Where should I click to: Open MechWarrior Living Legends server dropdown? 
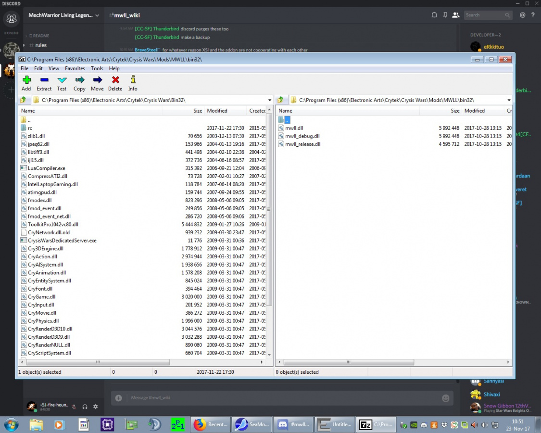63,15
